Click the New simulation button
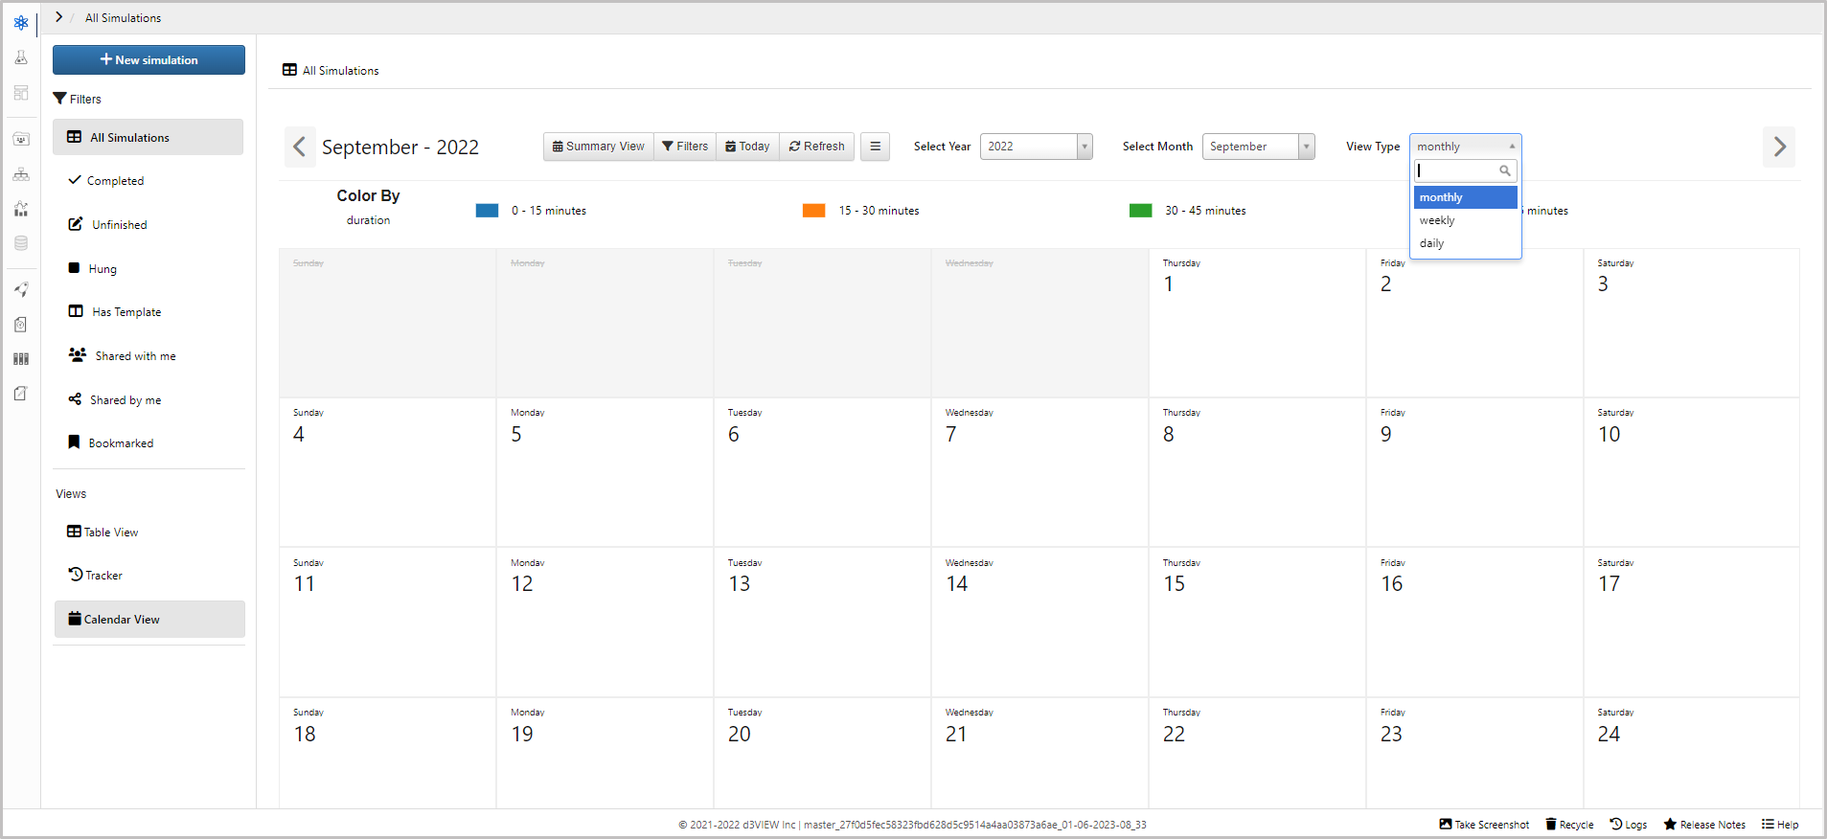This screenshot has height=839, width=1827. (148, 59)
